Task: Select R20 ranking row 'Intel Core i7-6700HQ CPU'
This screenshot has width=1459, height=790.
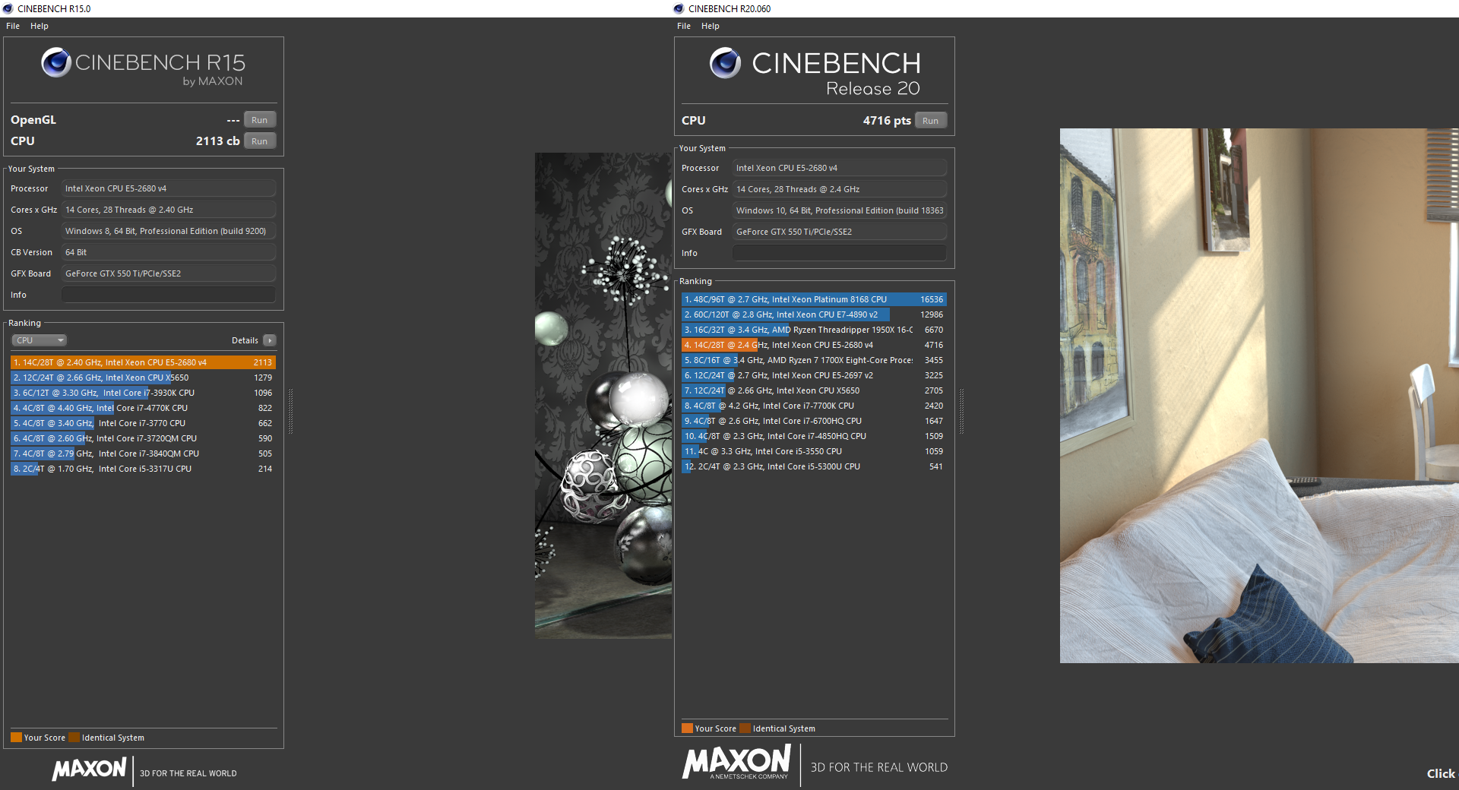Action: 814,421
